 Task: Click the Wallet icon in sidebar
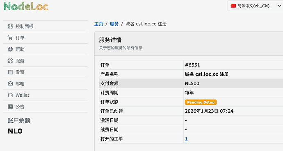[11, 95]
